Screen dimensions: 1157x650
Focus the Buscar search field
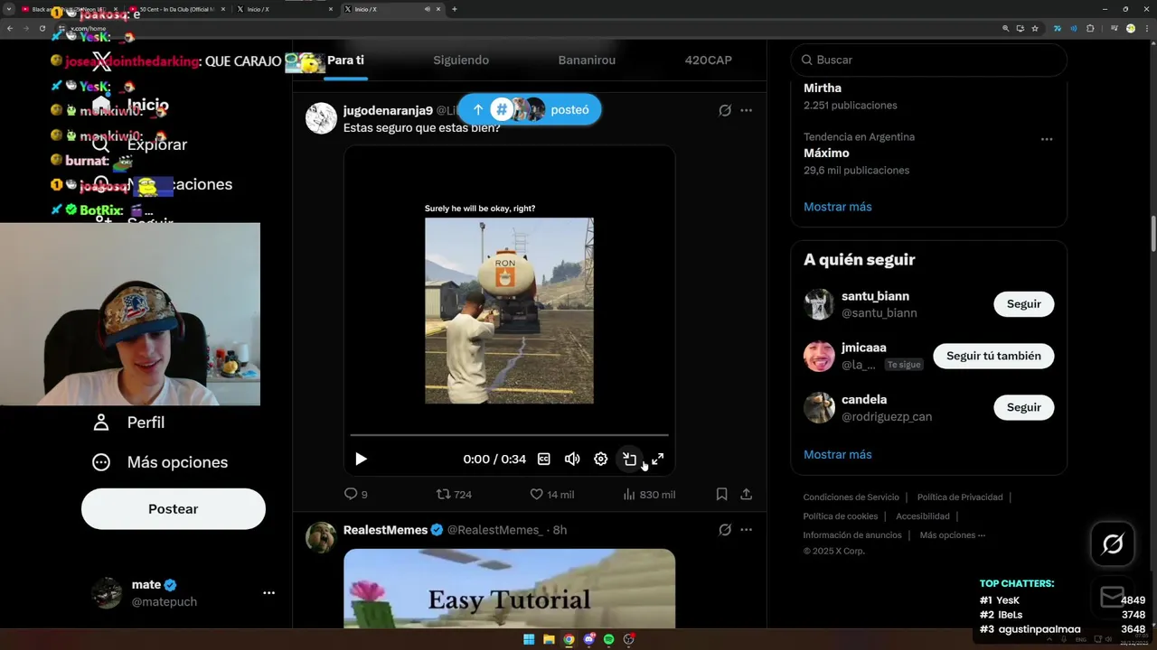click(928, 60)
